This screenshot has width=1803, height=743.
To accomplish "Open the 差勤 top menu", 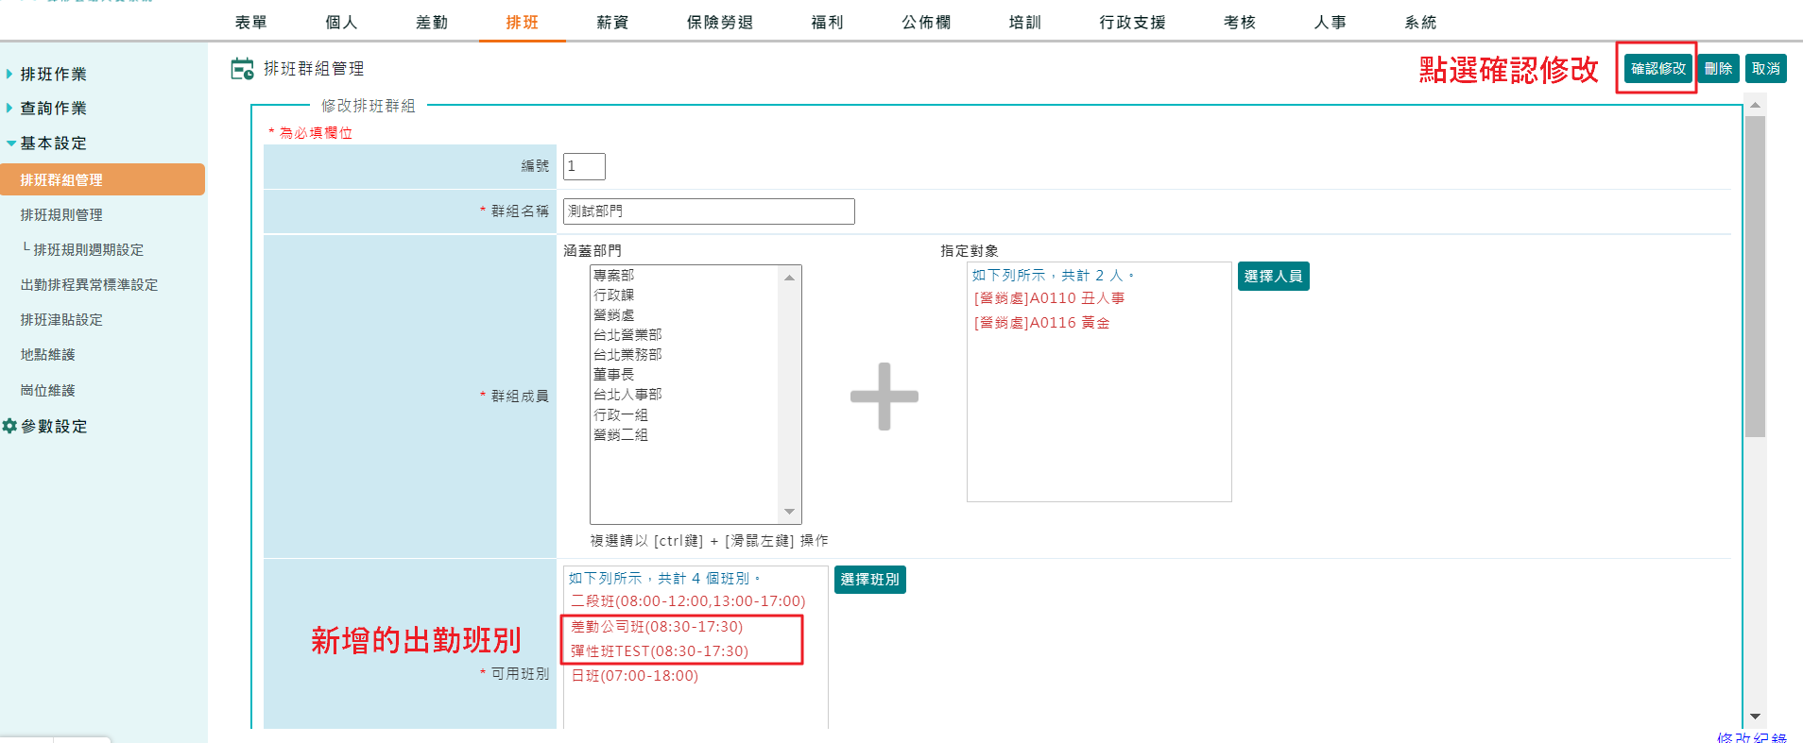I will click(432, 22).
